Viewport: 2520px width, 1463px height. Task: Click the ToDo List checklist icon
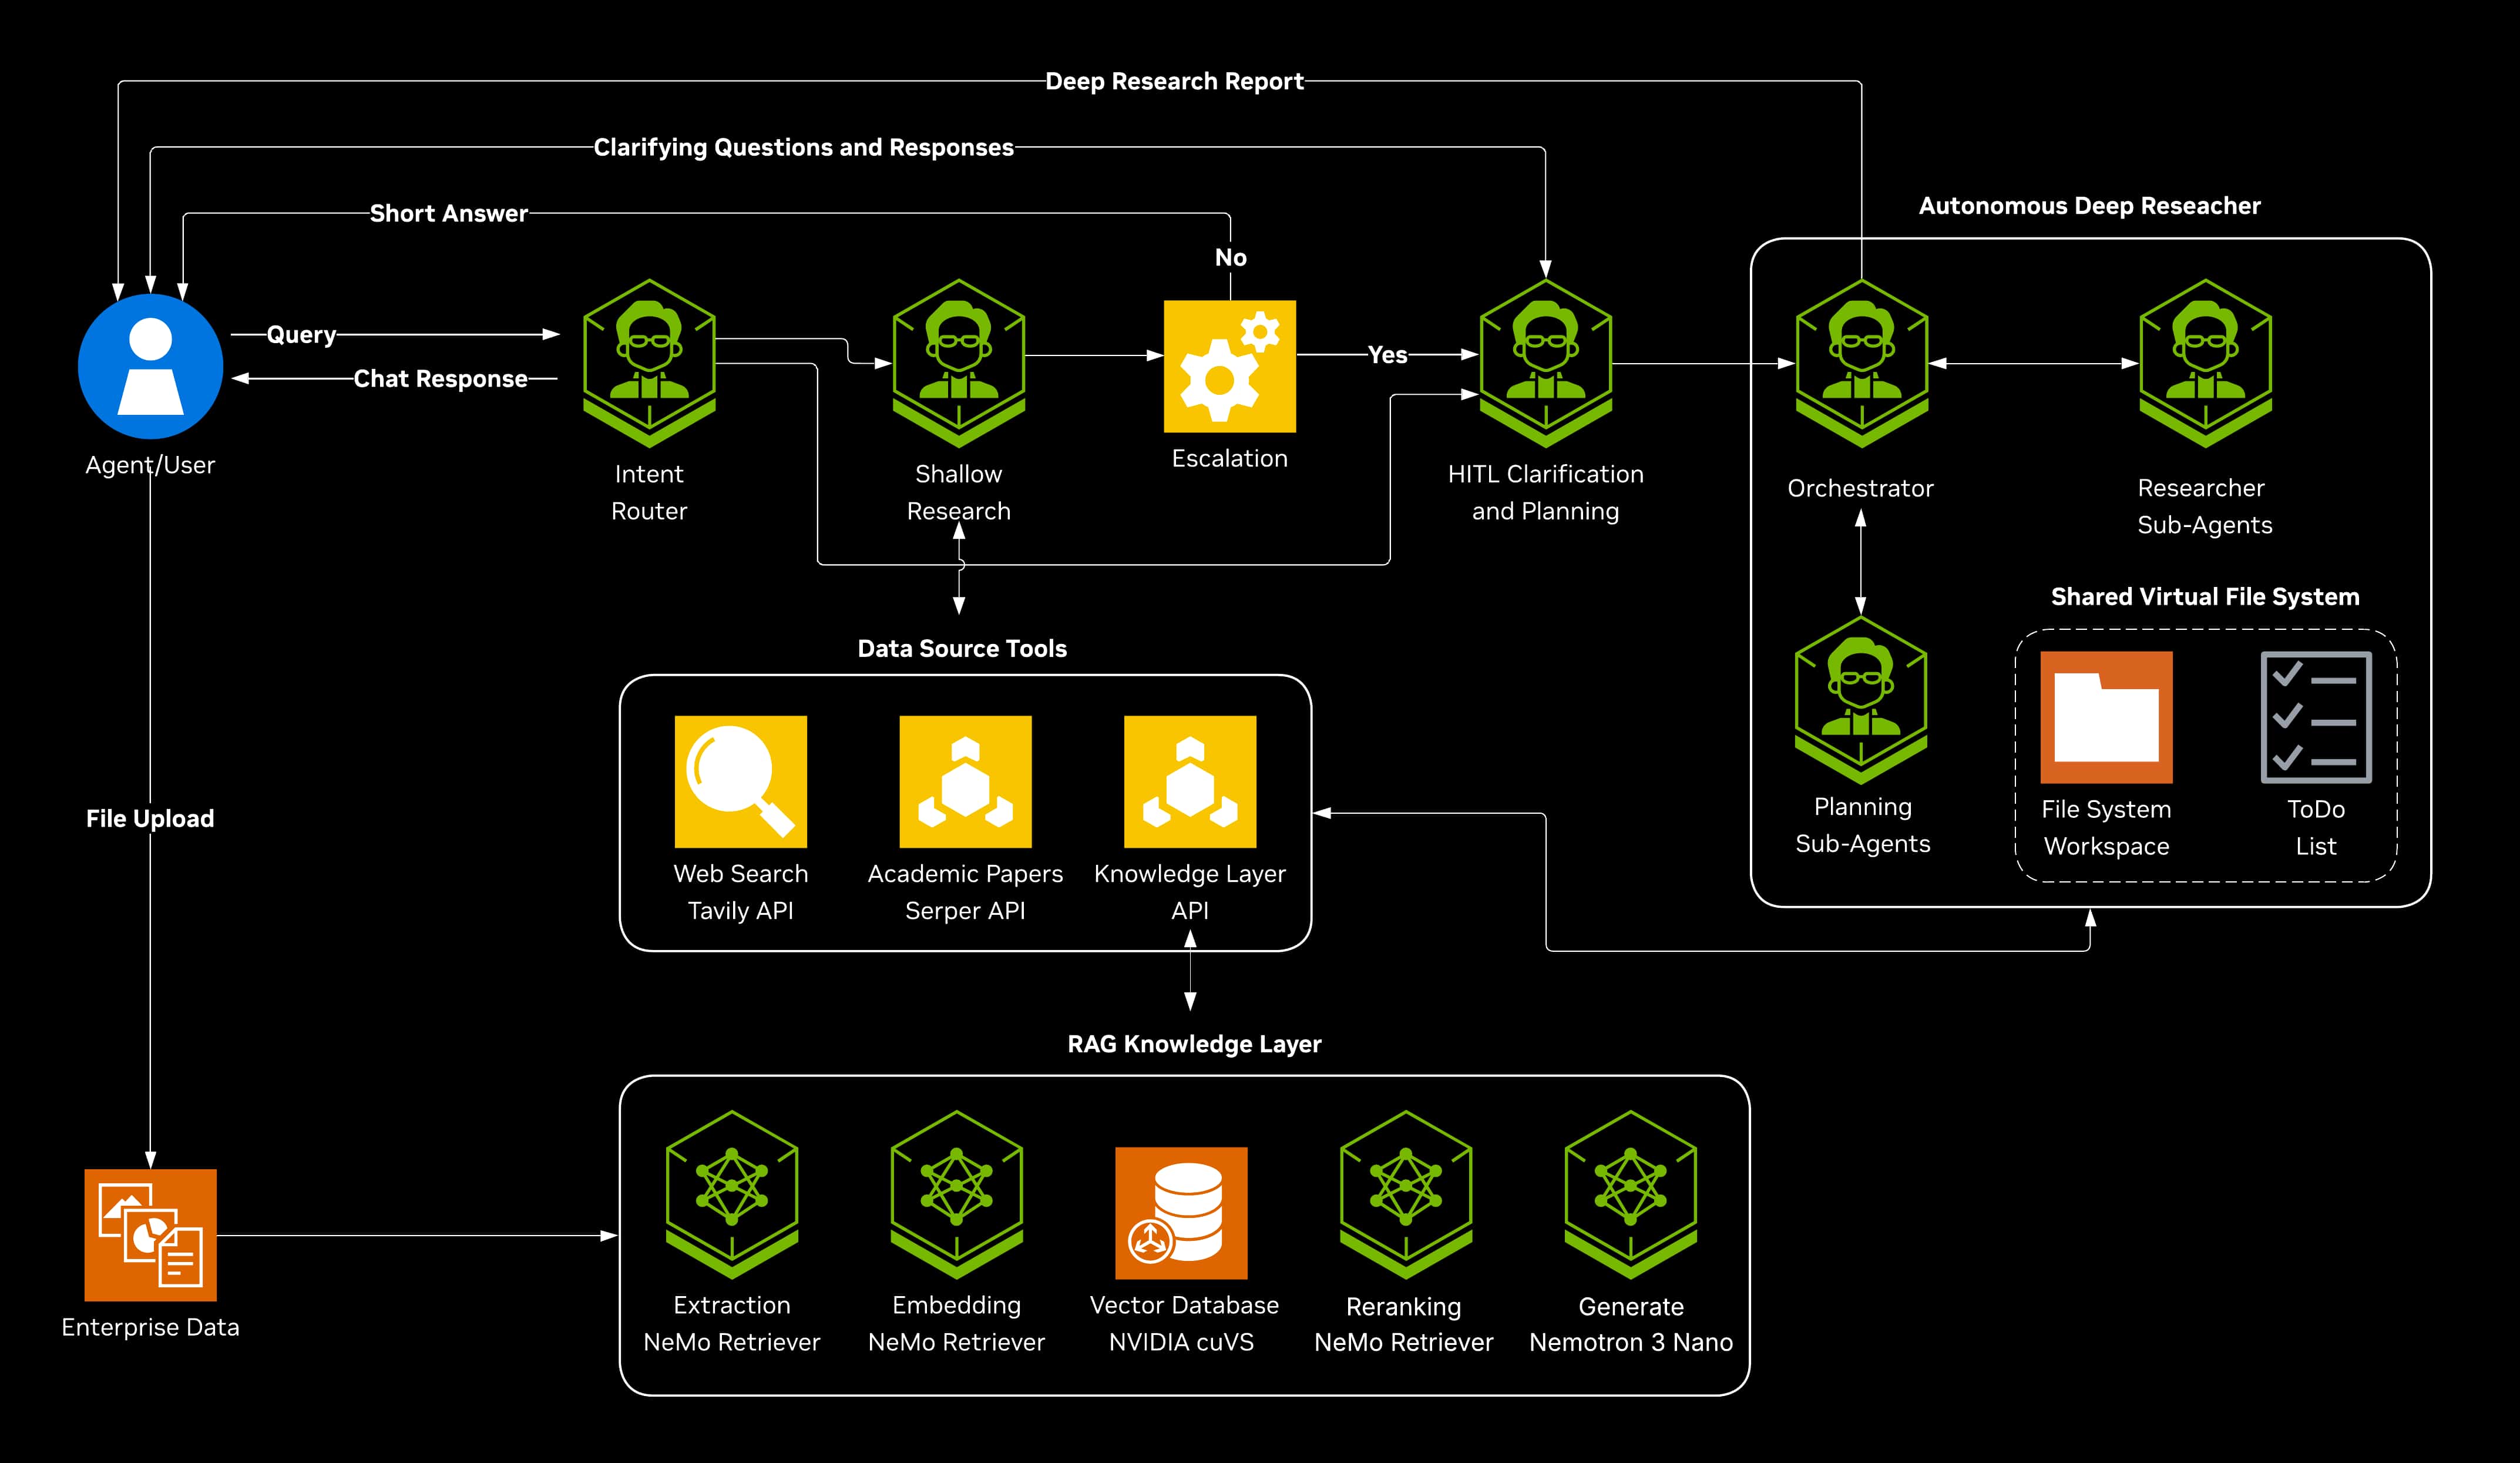coord(2316,717)
